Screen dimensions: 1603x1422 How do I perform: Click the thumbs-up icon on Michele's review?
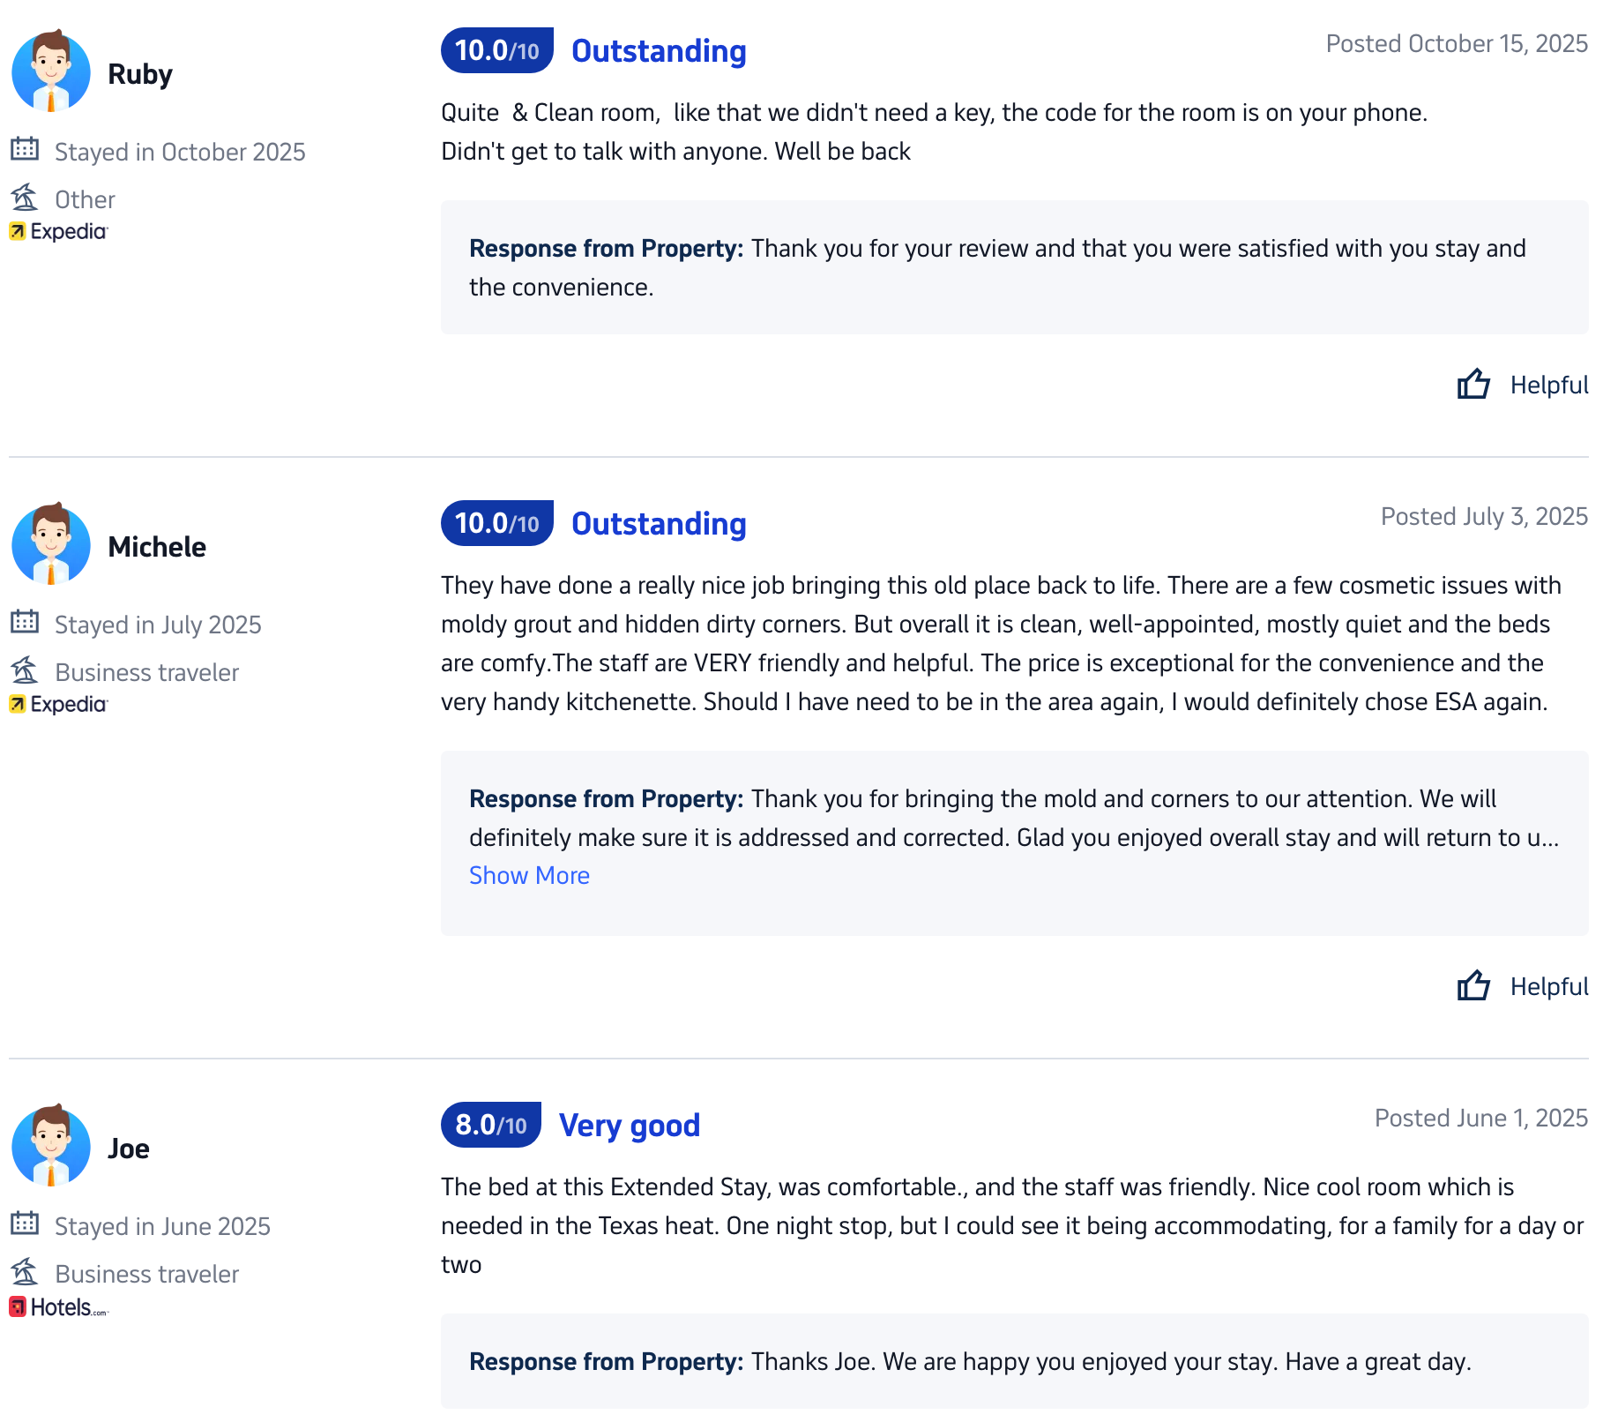(x=1473, y=986)
